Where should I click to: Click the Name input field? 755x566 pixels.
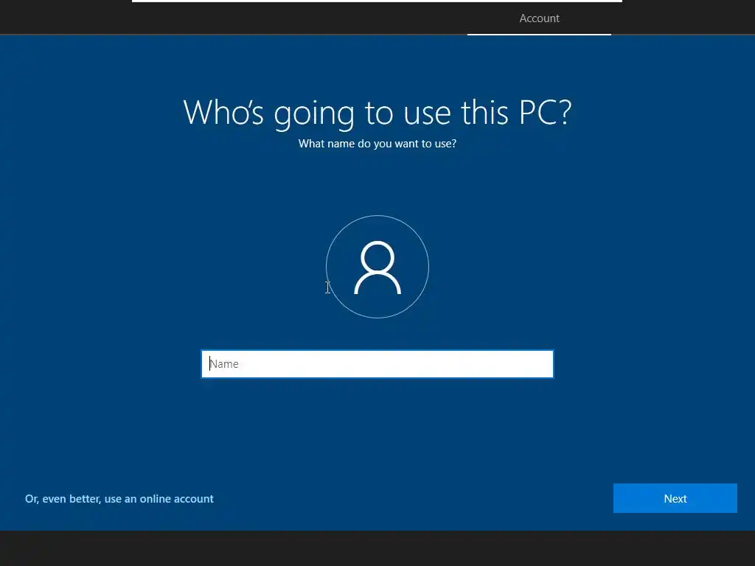click(x=377, y=364)
